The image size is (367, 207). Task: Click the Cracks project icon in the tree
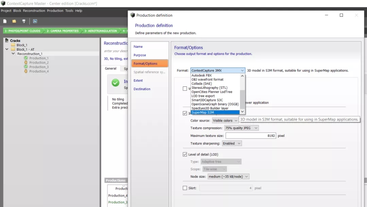(7, 41)
